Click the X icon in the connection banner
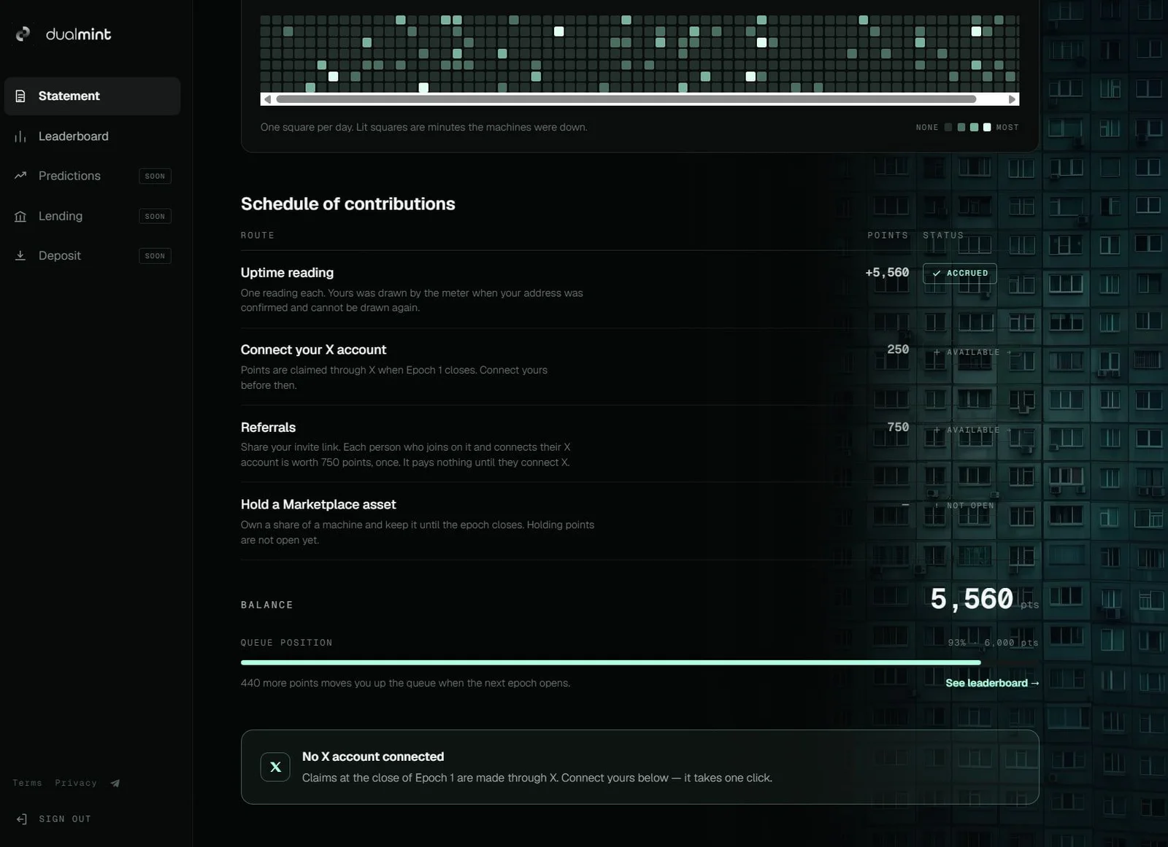Image resolution: width=1168 pixels, height=847 pixels. click(275, 767)
